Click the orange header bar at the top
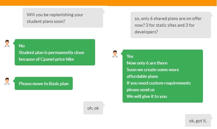Screen dimensions: 217x129 tap(108, 3)
